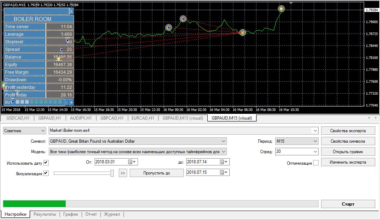Enable the 'Оптимизация' checkbox

316,163
